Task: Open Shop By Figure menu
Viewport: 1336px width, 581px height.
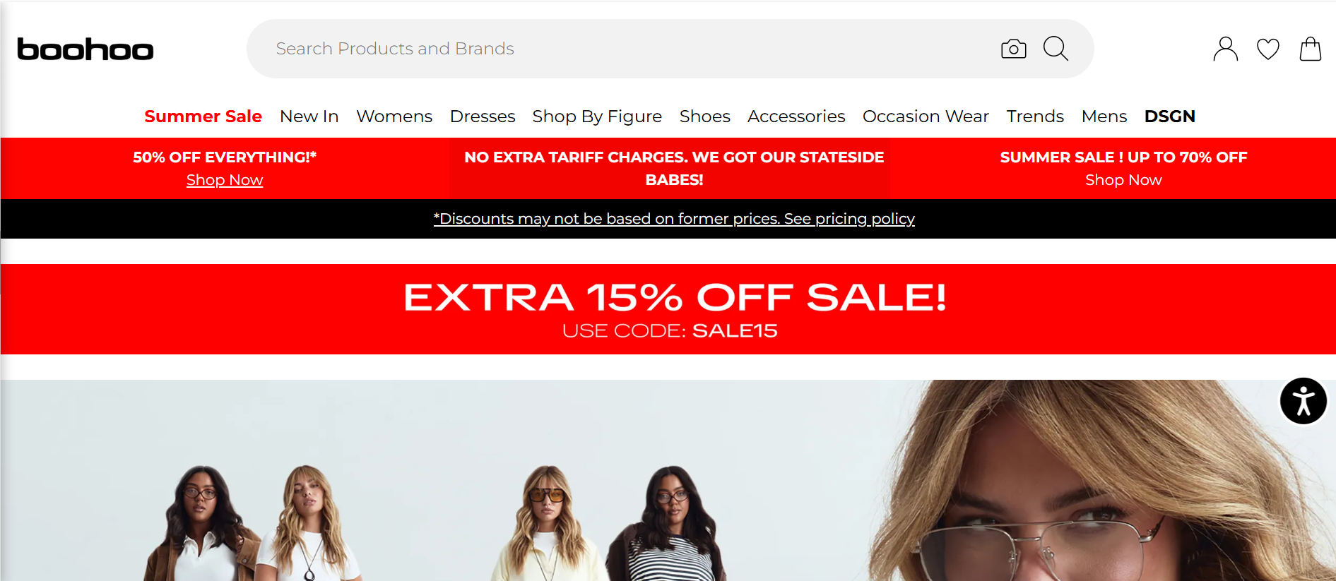Action: point(597,116)
